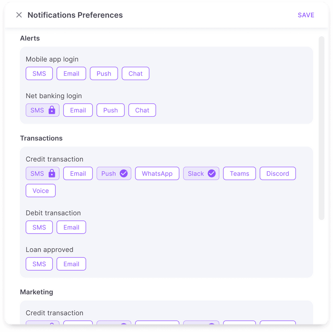The width and height of the screenshot is (333, 332).
Task: Enable Email for Mobile app login
Action: tap(71, 74)
